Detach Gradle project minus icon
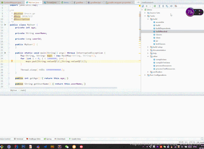The image size is (204, 149). [150, 6]
